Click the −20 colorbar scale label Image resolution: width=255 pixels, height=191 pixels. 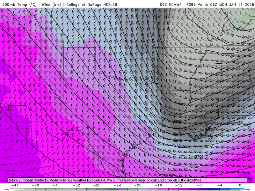138,185
